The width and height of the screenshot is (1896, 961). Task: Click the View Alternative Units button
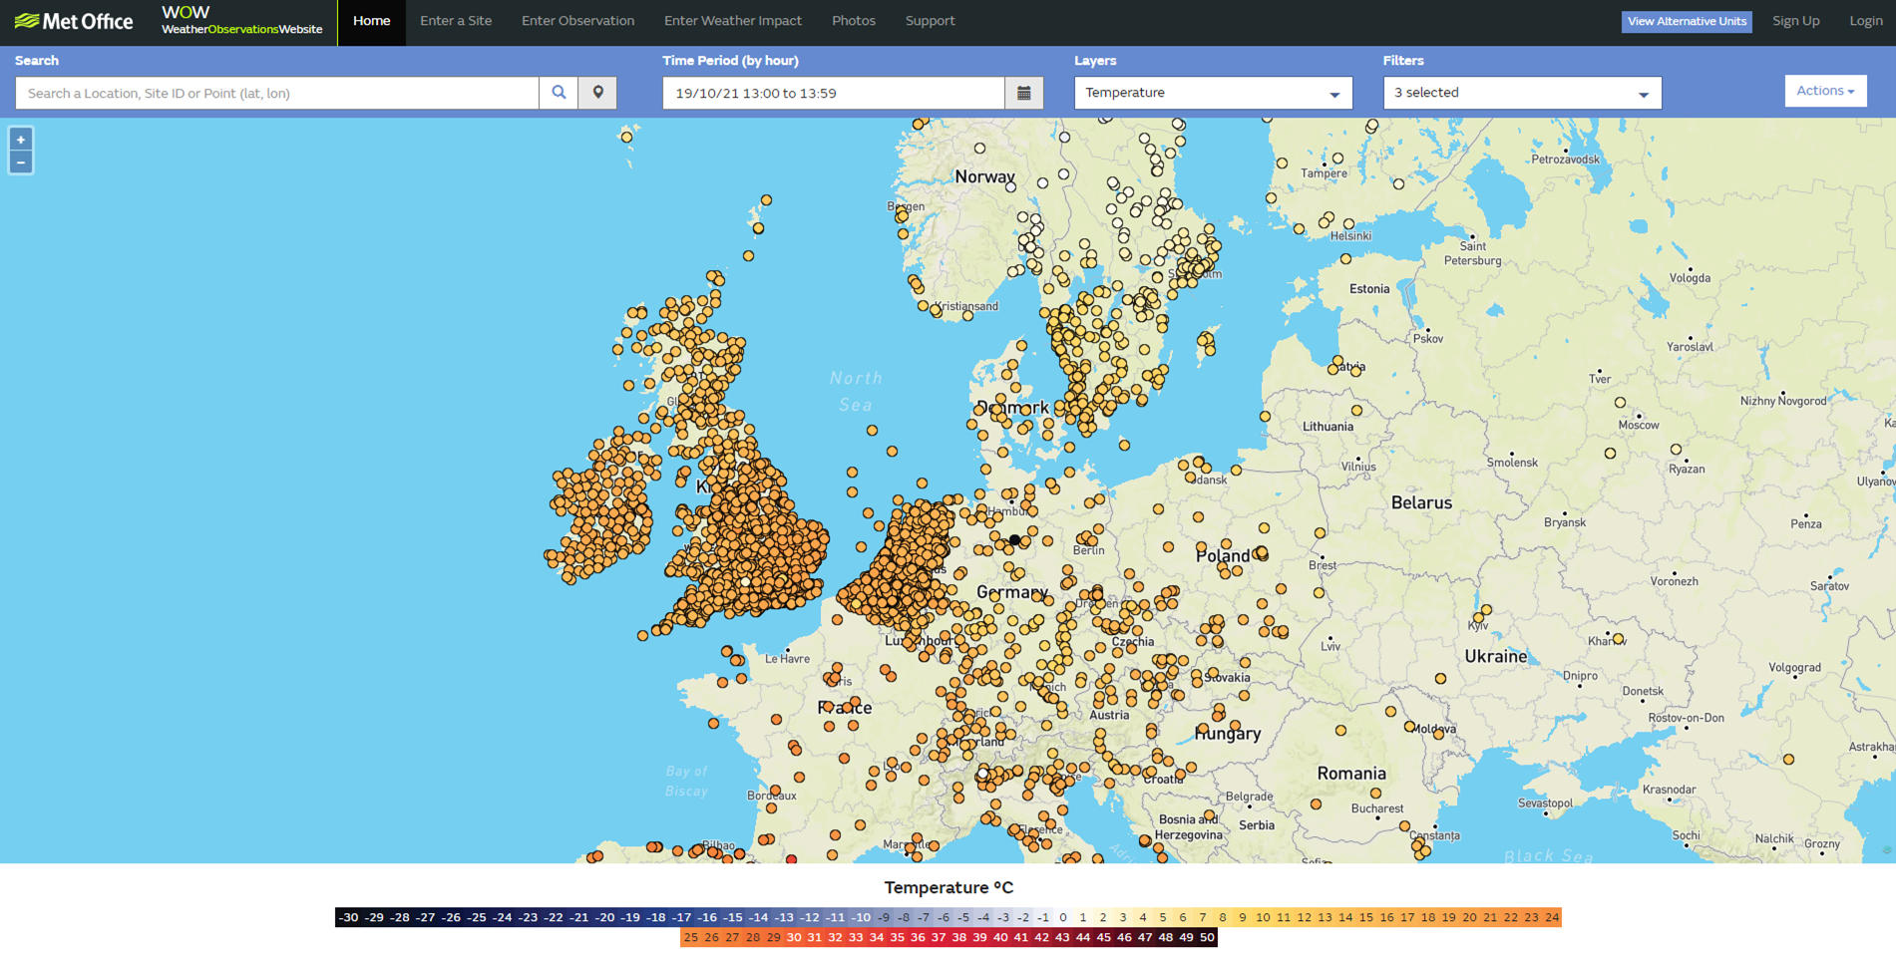click(1686, 20)
